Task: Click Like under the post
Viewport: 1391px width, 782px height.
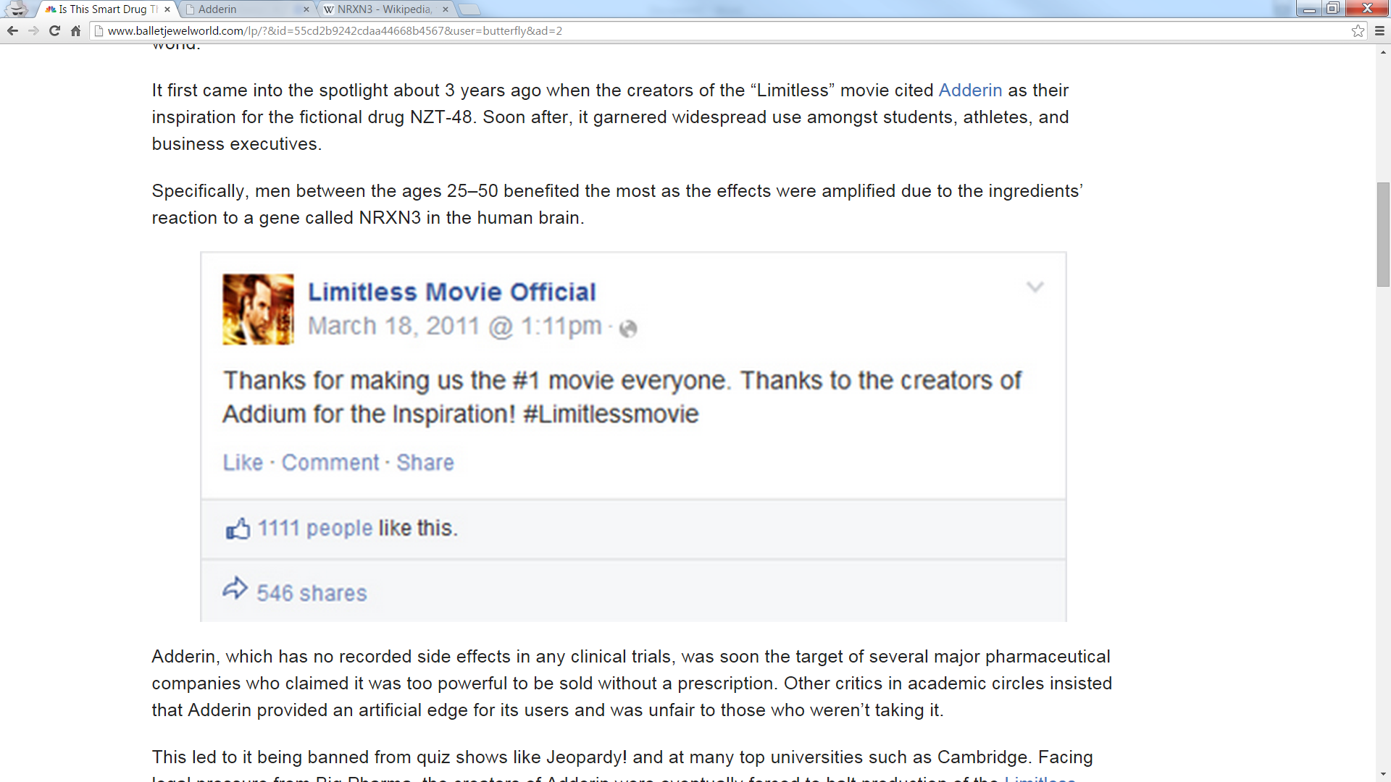Action: click(x=243, y=463)
